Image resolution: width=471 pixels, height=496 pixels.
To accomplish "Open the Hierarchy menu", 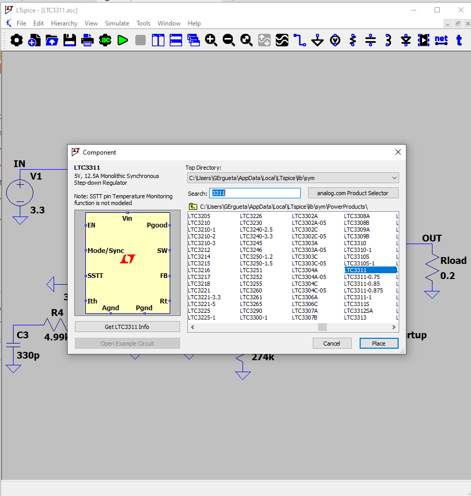I will (x=64, y=23).
